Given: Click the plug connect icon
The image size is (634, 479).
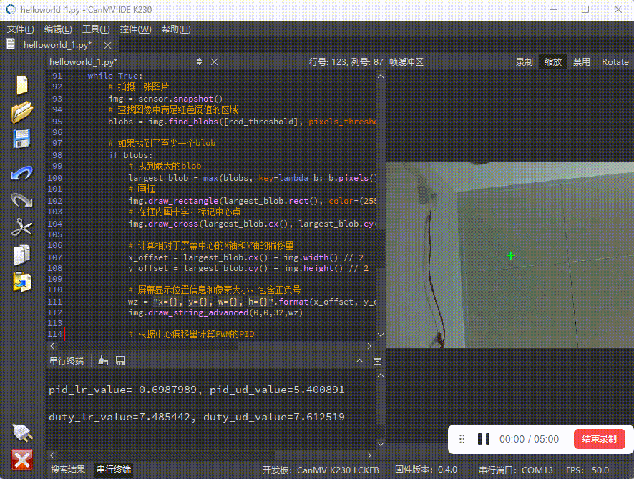Looking at the screenshot, I should click(x=22, y=433).
